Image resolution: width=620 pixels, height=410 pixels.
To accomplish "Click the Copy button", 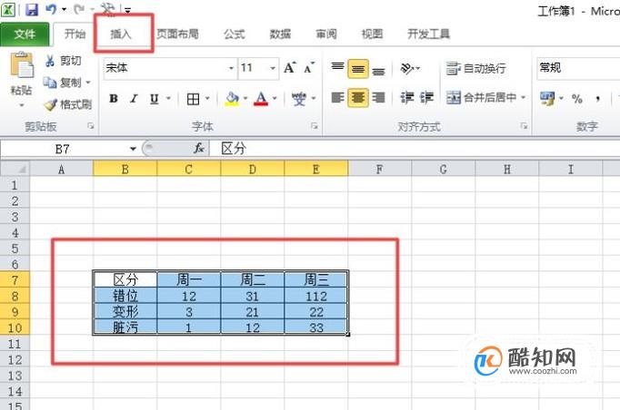I will [x=63, y=83].
